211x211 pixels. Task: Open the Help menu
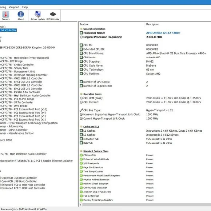(x=25, y=7)
